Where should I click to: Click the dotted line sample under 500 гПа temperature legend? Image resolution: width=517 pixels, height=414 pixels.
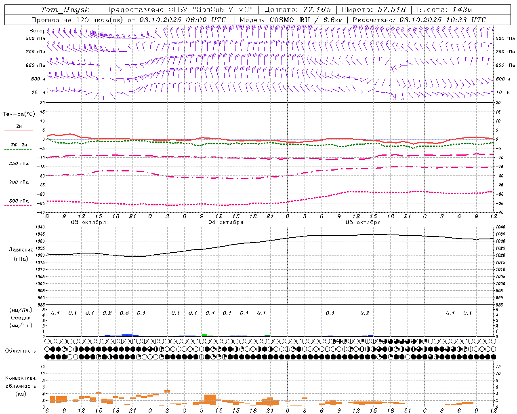point(18,205)
